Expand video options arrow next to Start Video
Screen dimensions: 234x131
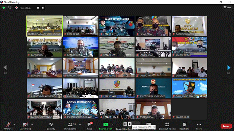click(32, 124)
